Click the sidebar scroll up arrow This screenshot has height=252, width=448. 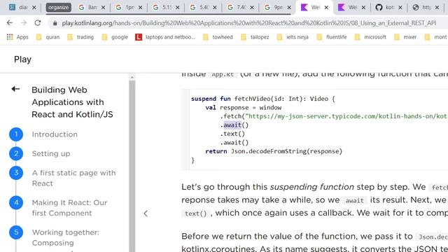pyautogui.click(x=132, y=77)
